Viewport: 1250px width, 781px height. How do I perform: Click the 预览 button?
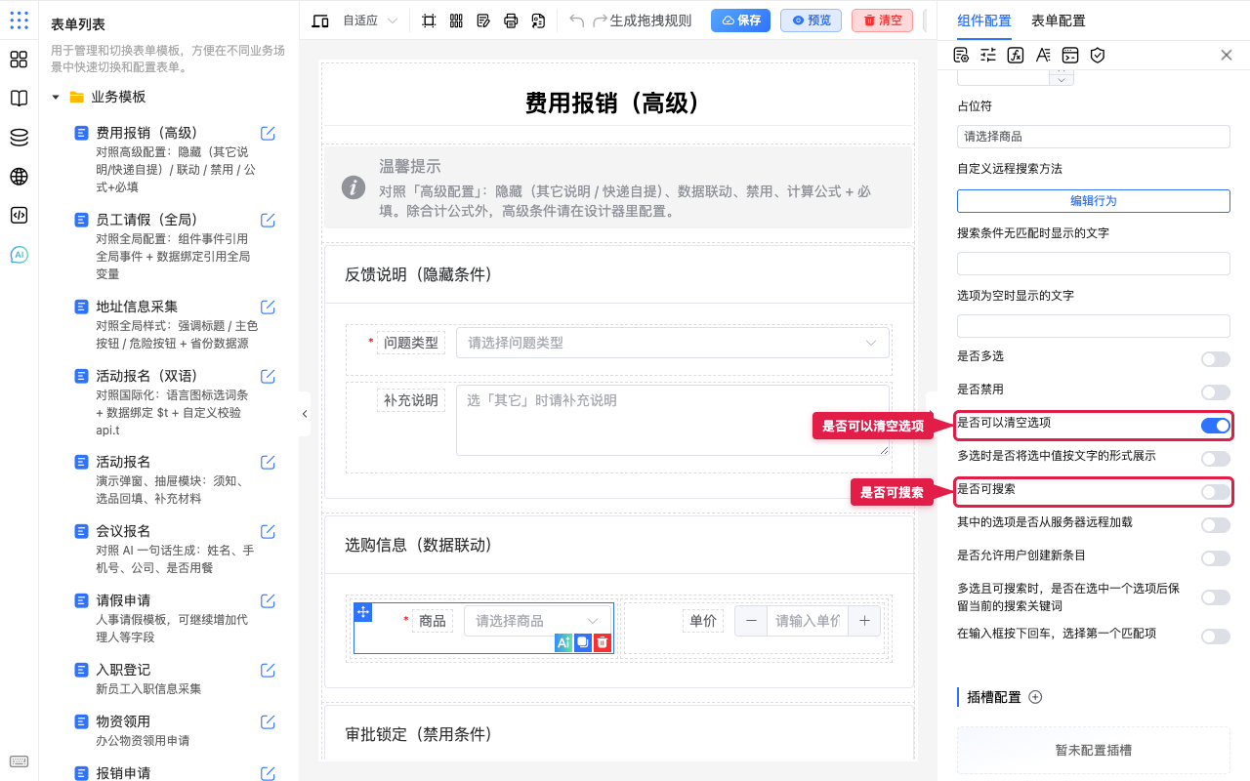(811, 21)
